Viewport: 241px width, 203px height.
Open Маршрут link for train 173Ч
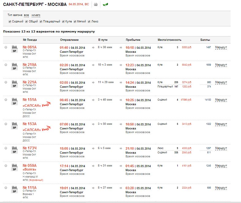pyautogui.click(x=221, y=148)
